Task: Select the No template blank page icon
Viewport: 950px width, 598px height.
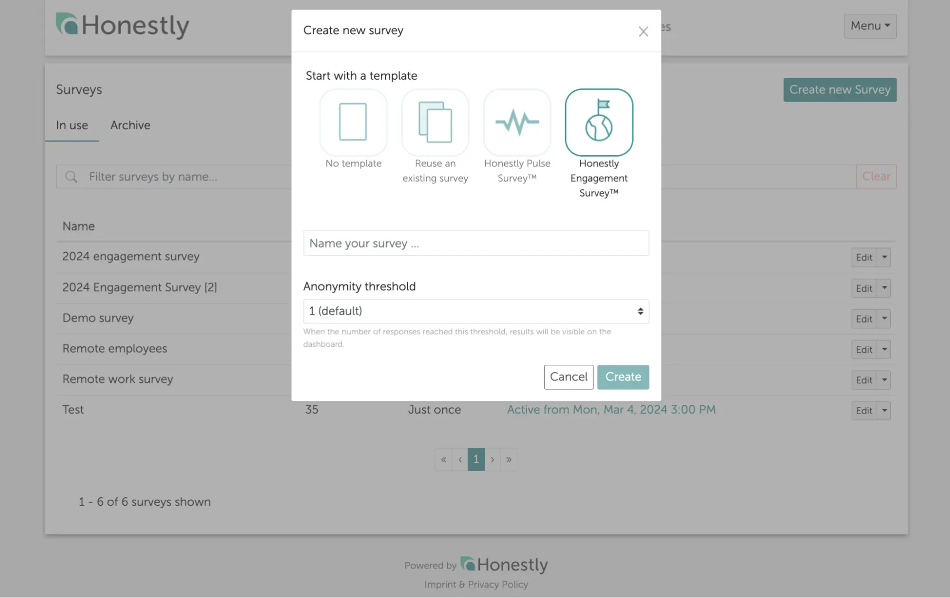Action: tap(353, 122)
